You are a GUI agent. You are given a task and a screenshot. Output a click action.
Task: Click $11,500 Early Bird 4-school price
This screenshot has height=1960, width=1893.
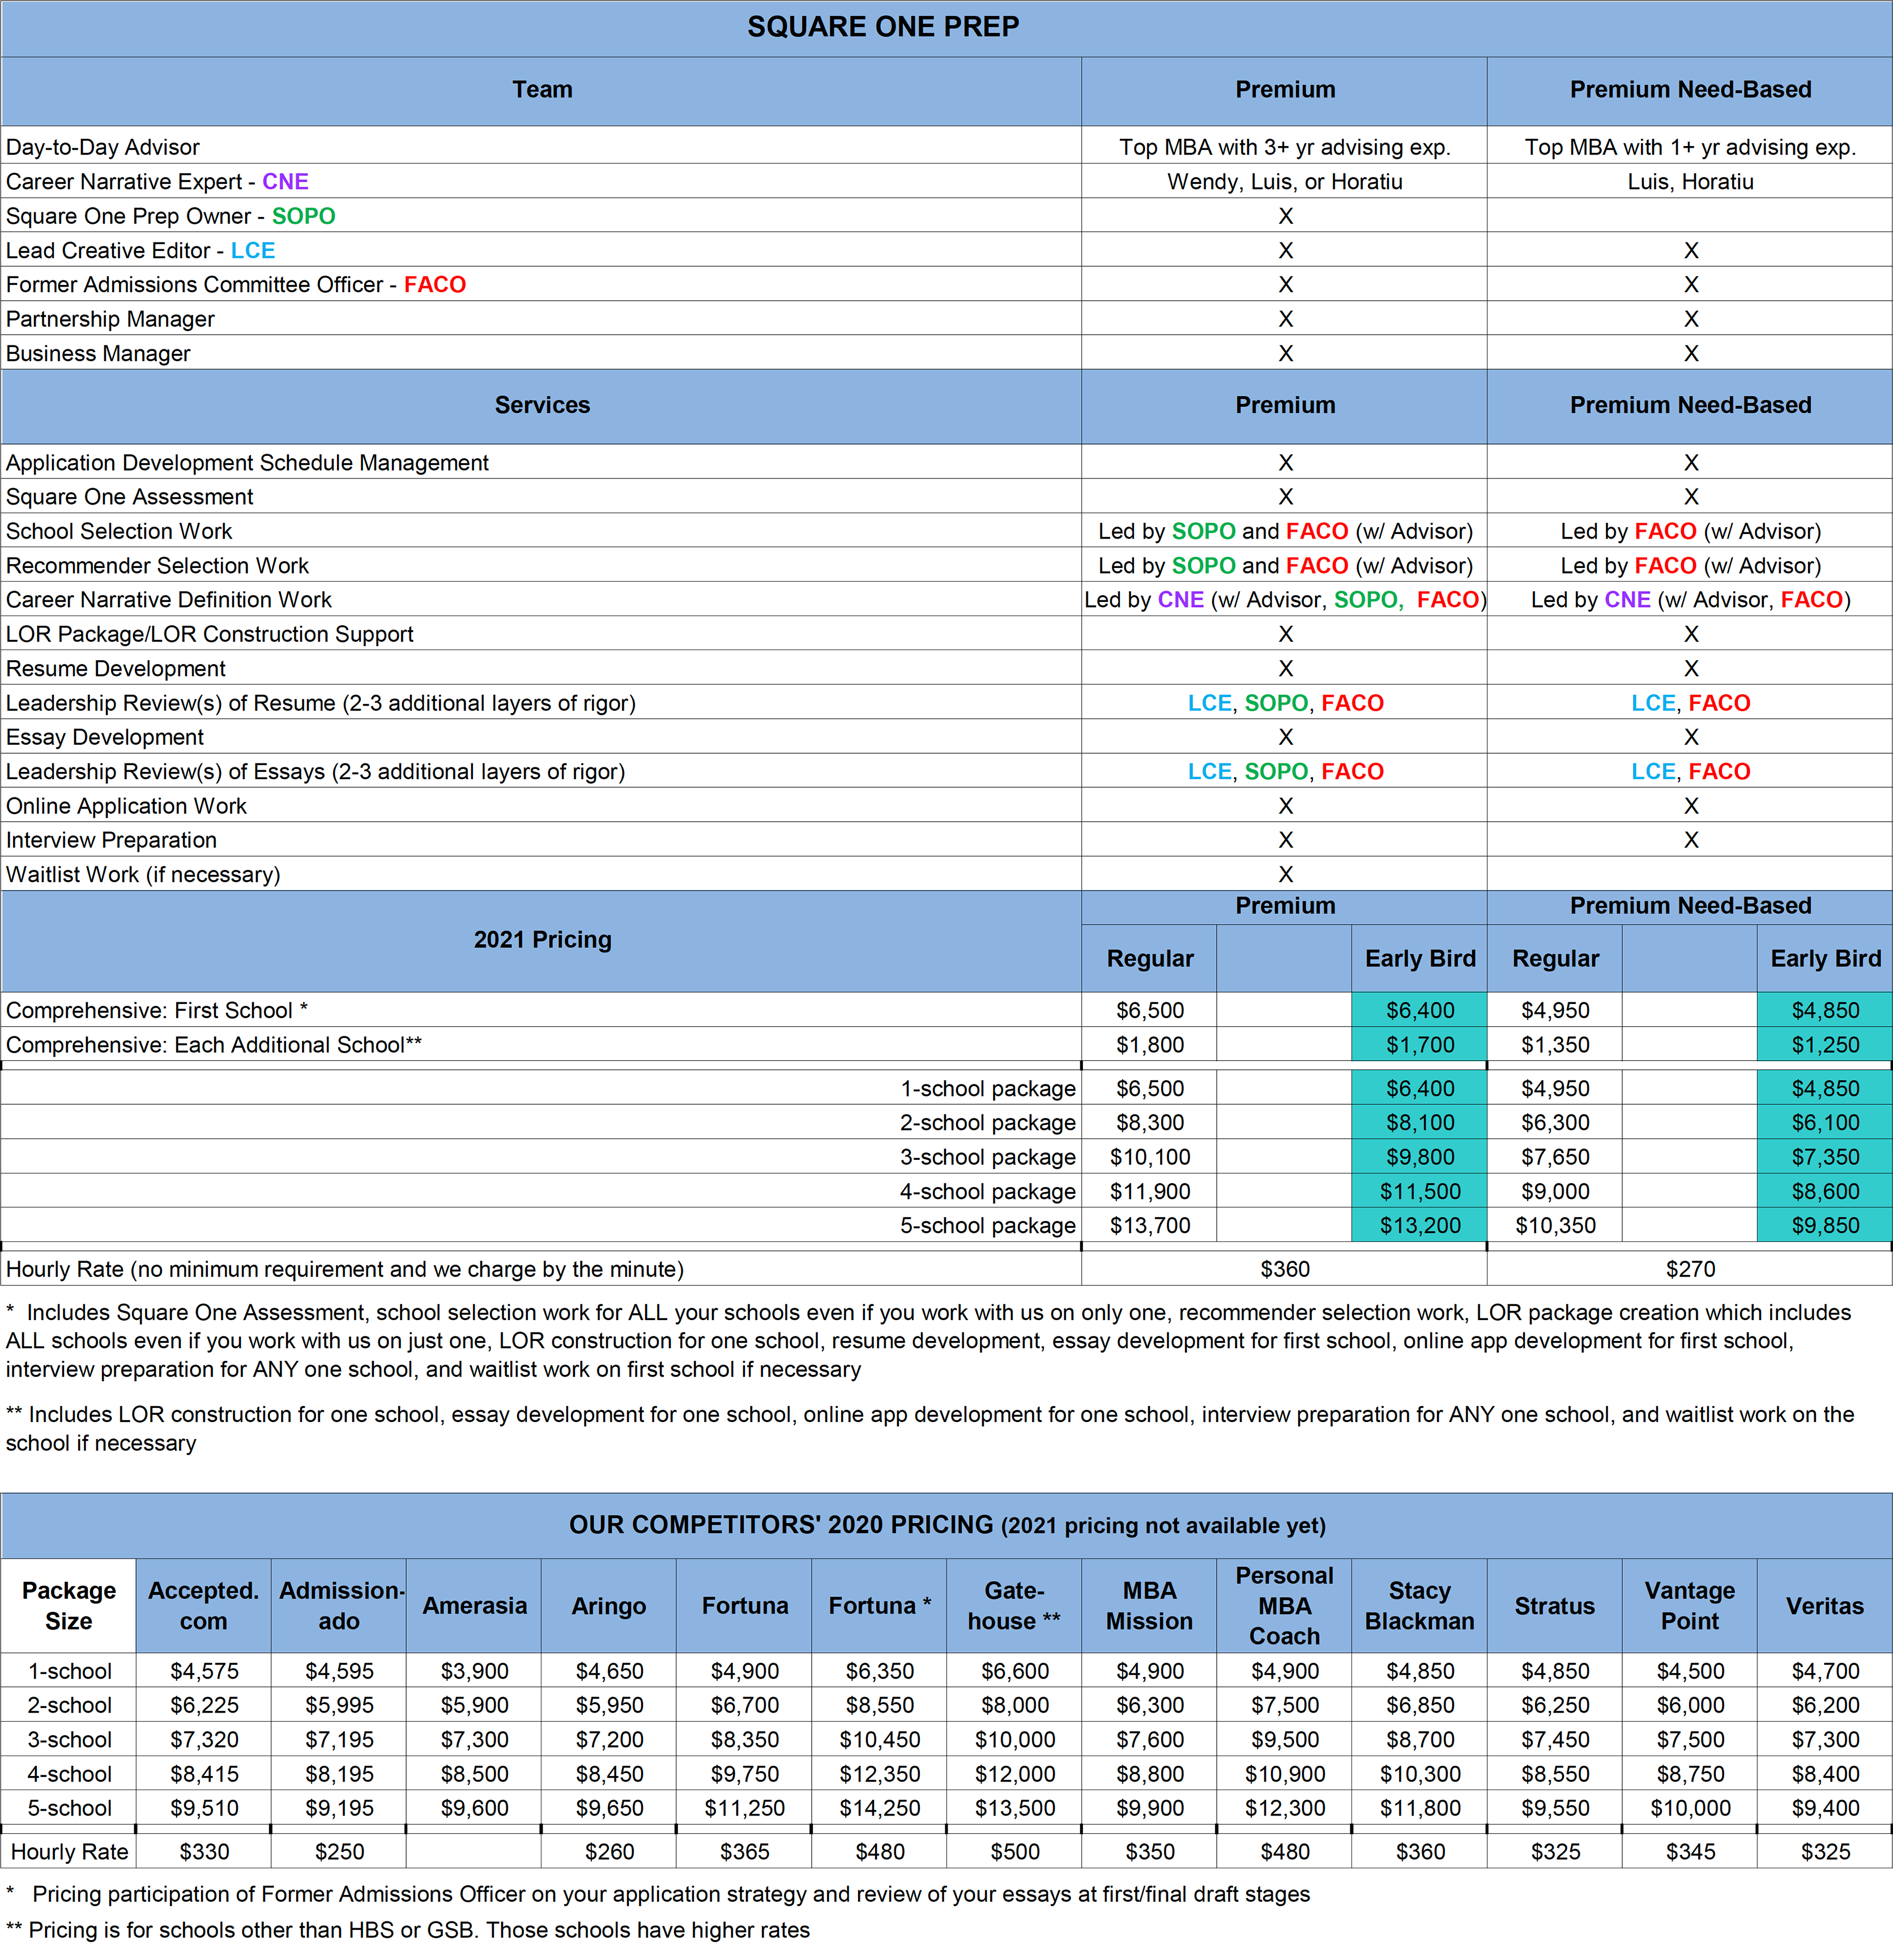point(1420,1191)
